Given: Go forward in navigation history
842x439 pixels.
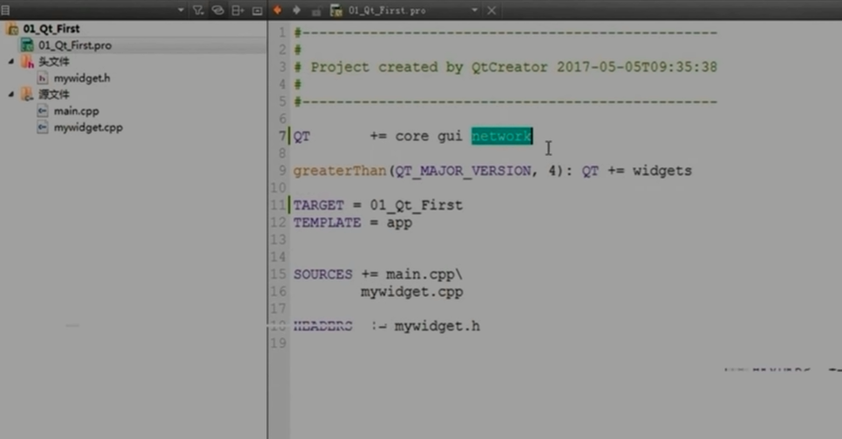Looking at the screenshot, I should pyautogui.click(x=296, y=10).
